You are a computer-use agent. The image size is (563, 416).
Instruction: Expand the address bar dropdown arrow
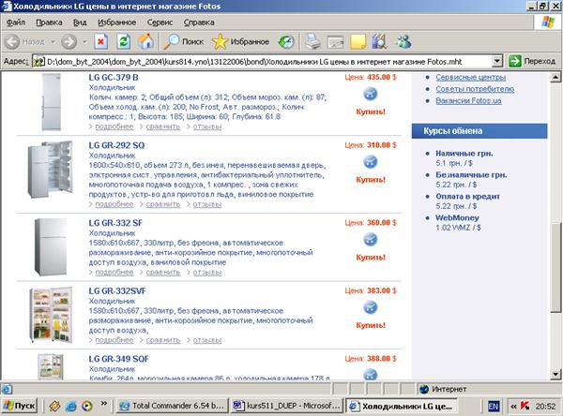497,61
